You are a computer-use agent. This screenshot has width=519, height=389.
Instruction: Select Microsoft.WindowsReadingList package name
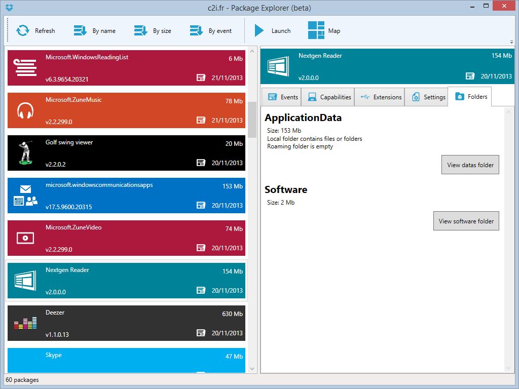pyautogui.click(x=87, y=57)
